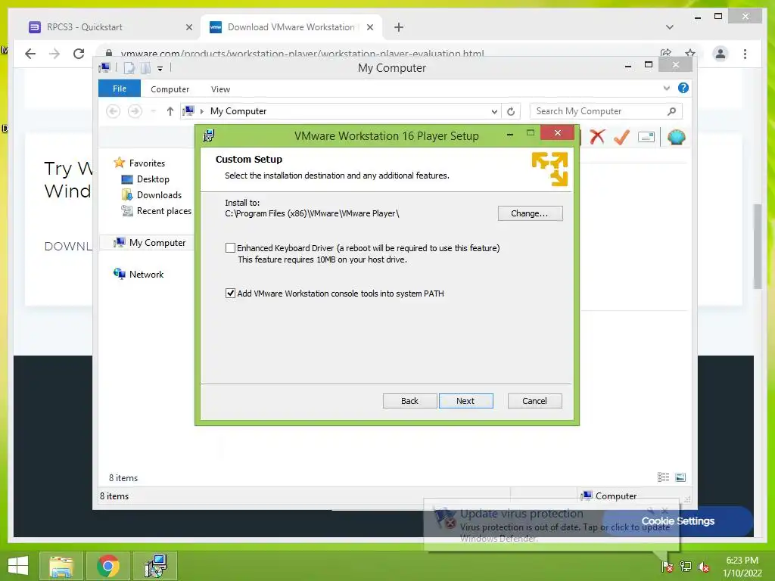Viewport: 775px width, 581px height.
Task: Select the Download VMware Workstation browser tab
Action: point(291,27)
